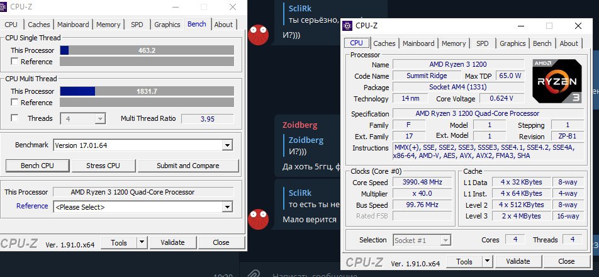This screenshot has width=599, height=277.
Task: Open Graphics tab in Bench window
Action: point(167,25)
